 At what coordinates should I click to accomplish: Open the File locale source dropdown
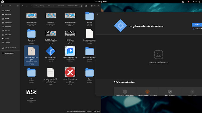click(x=197, y=29)
